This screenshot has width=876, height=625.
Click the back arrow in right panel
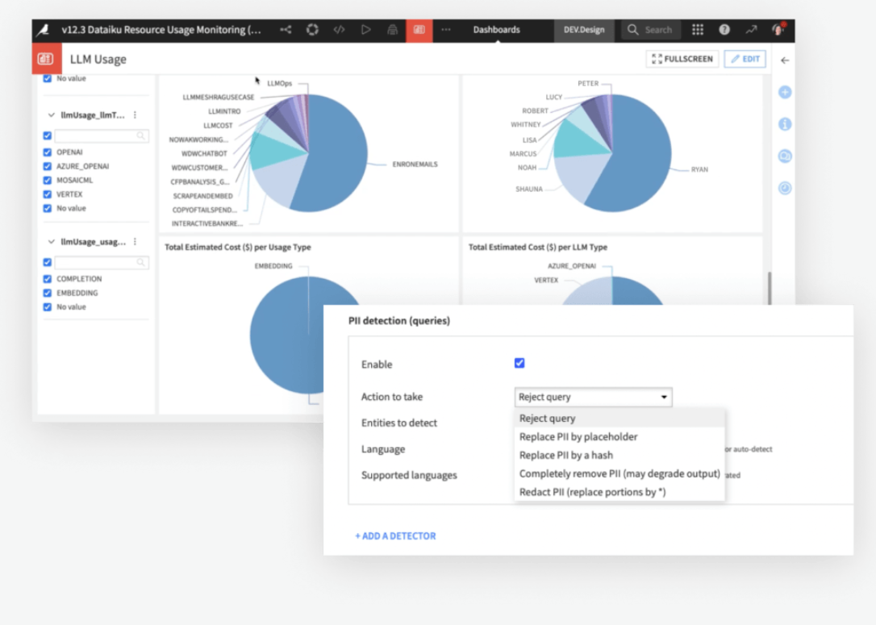785,60
